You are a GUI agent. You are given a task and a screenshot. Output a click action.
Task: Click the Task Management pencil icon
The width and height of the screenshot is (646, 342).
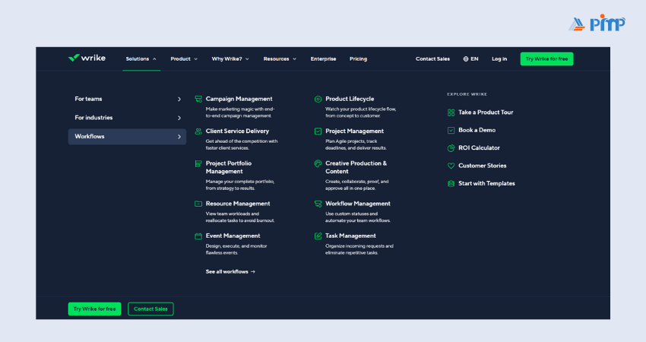pyautogui.click(x=318, y=236)
